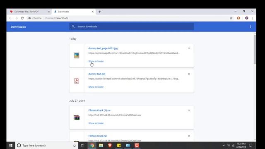
Task: Remove Filmora Crack (1).rar from the list
Action: click(x=189, y=111)
